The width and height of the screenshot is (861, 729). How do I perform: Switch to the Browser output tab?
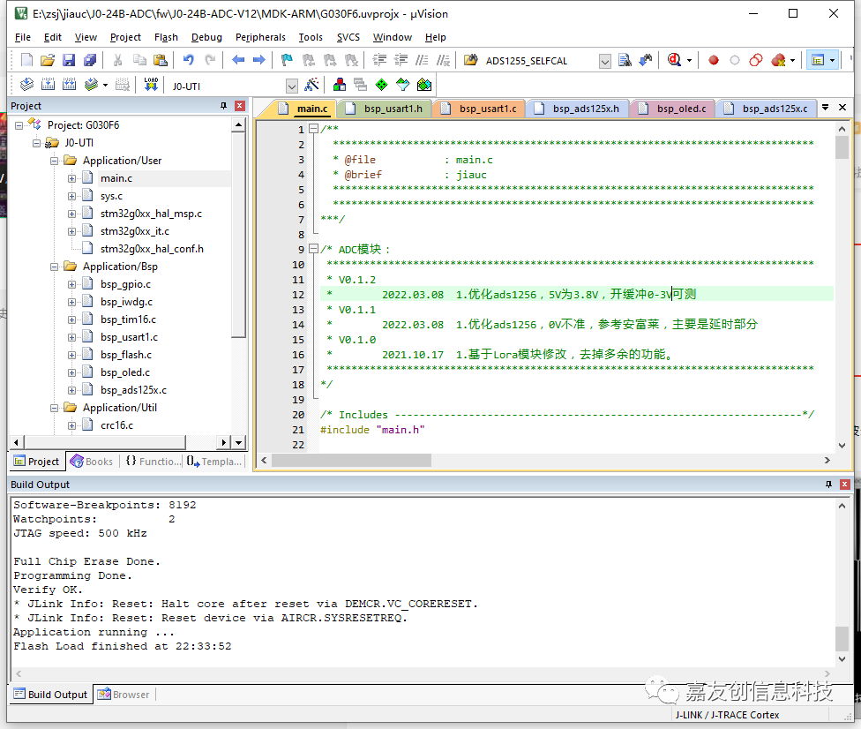[x=124, y=695]
